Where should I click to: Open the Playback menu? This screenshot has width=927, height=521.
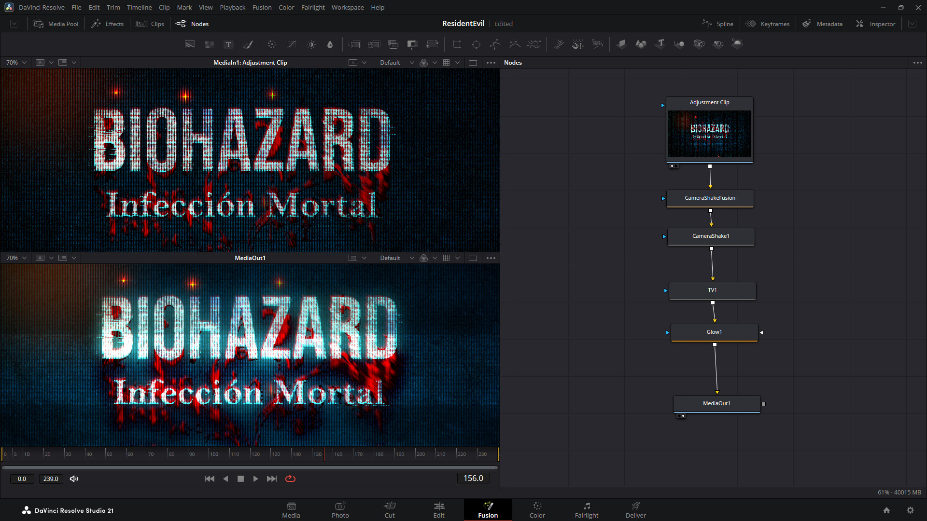[x=232, y=7]
